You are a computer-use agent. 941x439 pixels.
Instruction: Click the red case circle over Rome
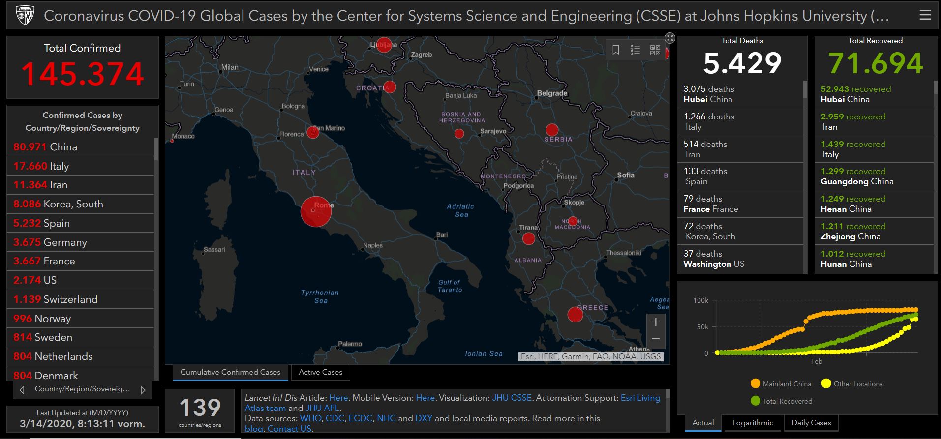(316, 211)
